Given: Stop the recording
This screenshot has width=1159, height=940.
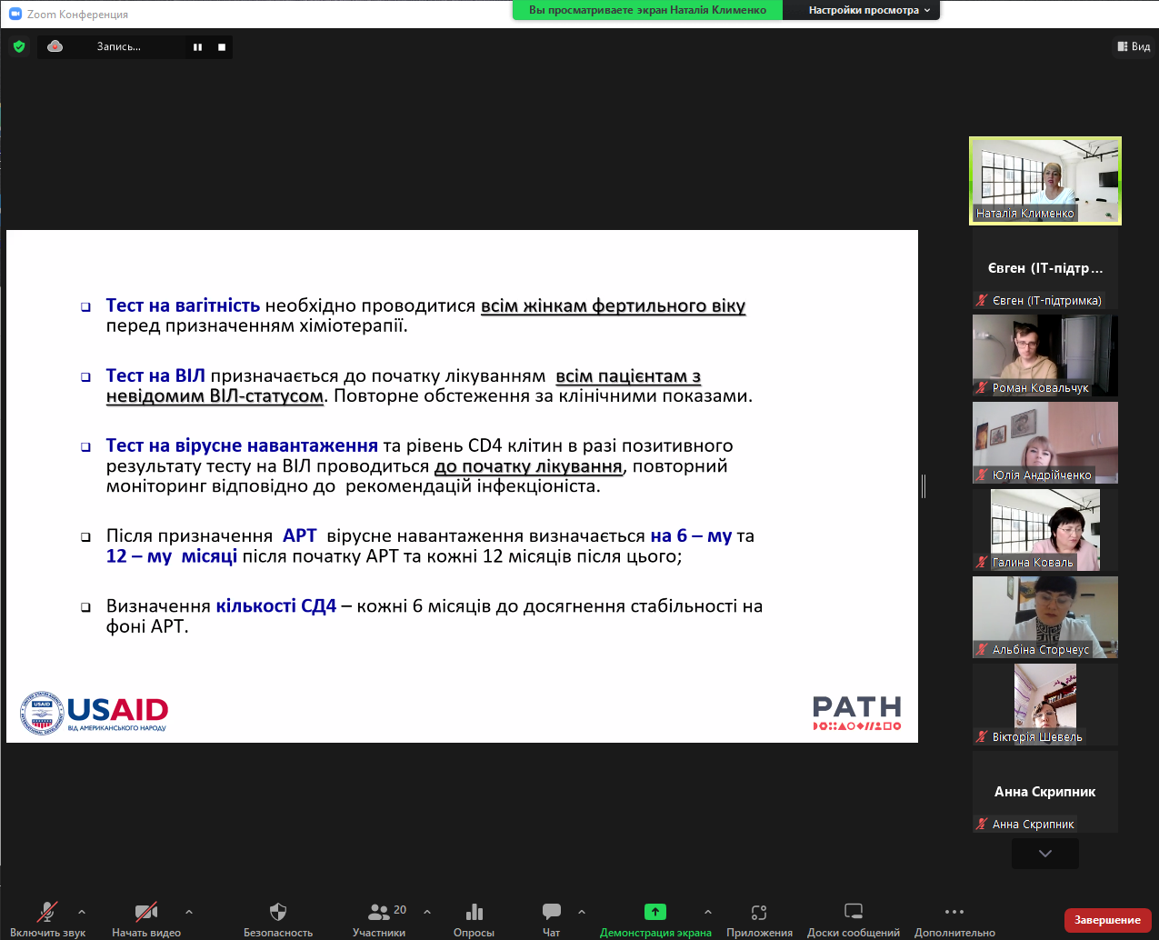Looking at the screenshot, I should (222, 47).
